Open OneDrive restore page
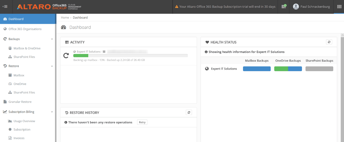 tap(20, 84)
